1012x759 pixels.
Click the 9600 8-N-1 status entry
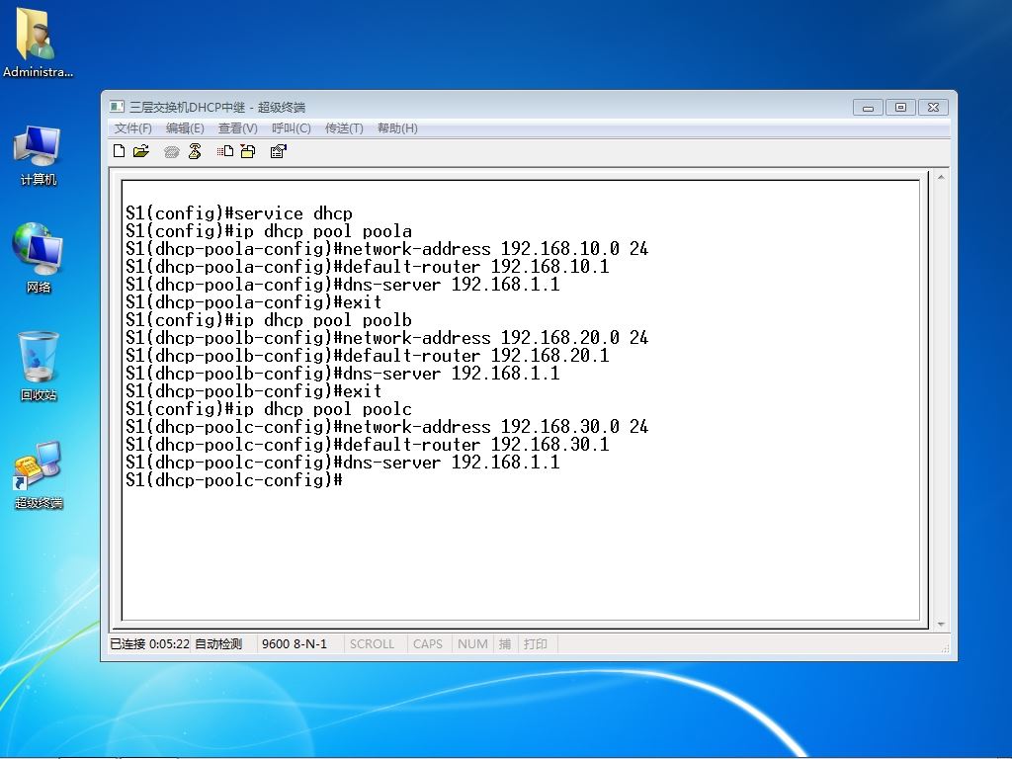click(295, 644)
